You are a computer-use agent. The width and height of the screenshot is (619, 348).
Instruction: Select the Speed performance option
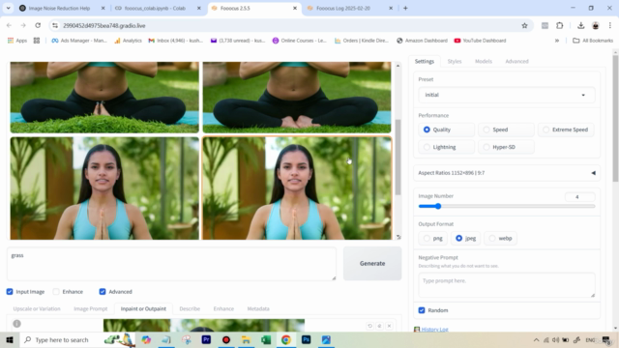tap(506, 130)
